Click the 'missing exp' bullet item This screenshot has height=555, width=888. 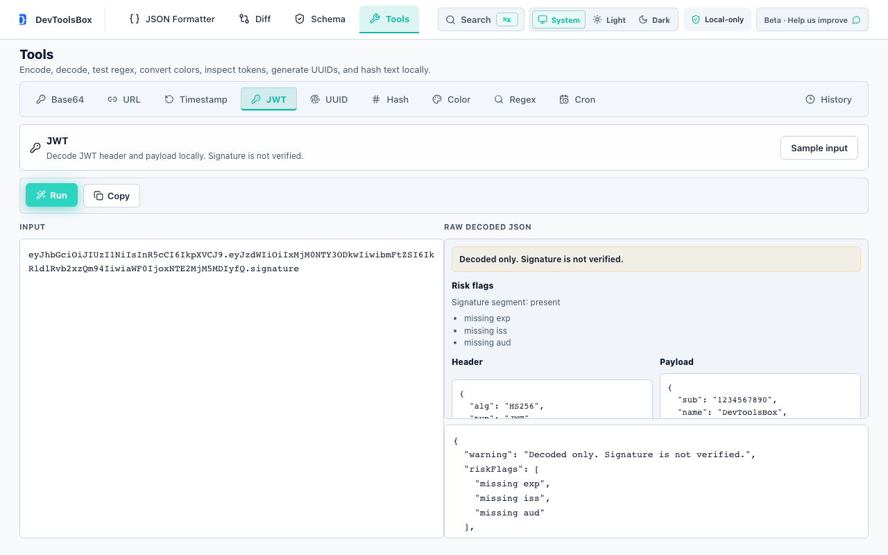(x=487, y=318)
